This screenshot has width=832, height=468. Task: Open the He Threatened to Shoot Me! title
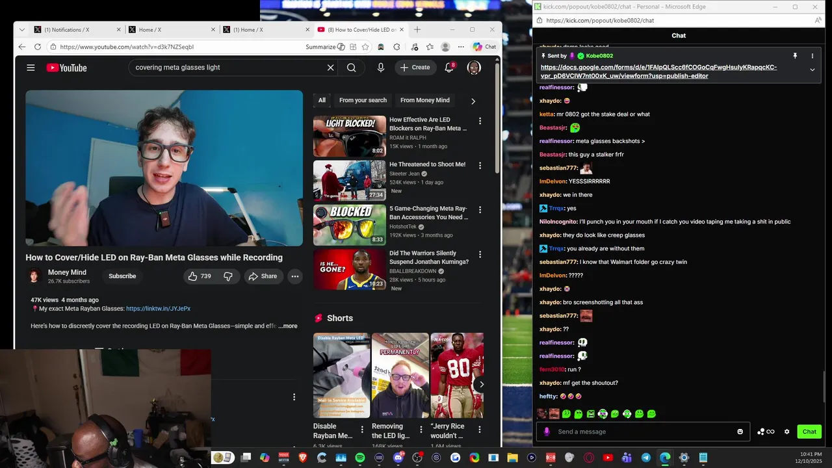pos(427,164)
